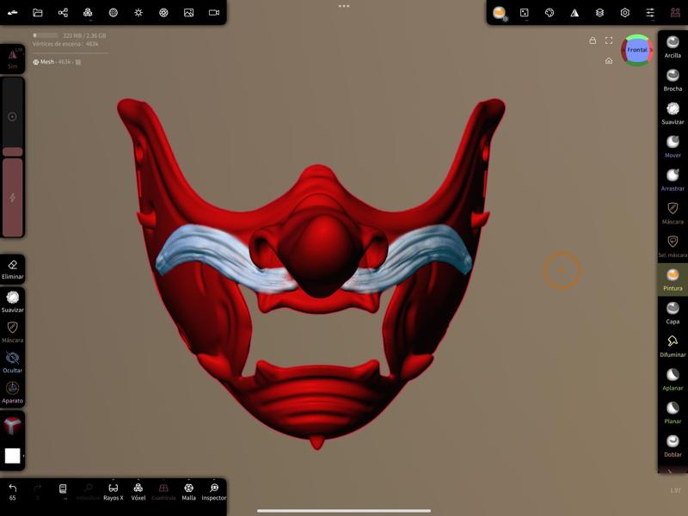This screenshot has height=516, width=688.
Task: Select the Planar tool
Action: point(673,414)
